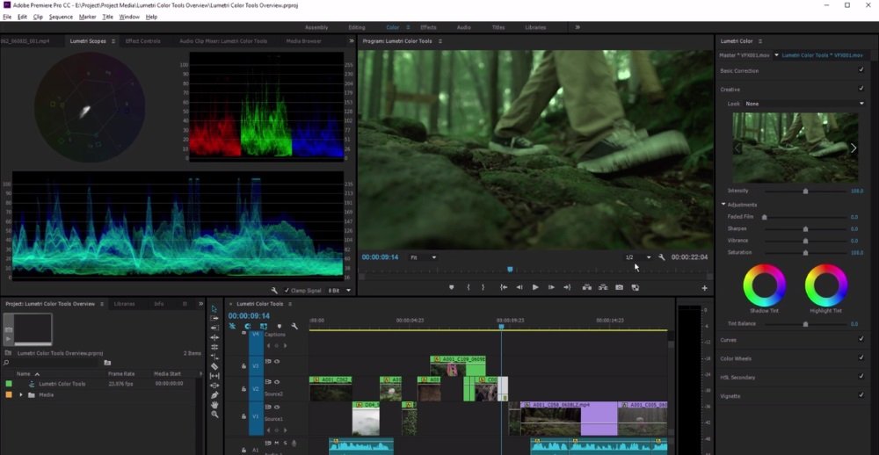
Task: Open Effect Controls tab
Action: (143, 41)
